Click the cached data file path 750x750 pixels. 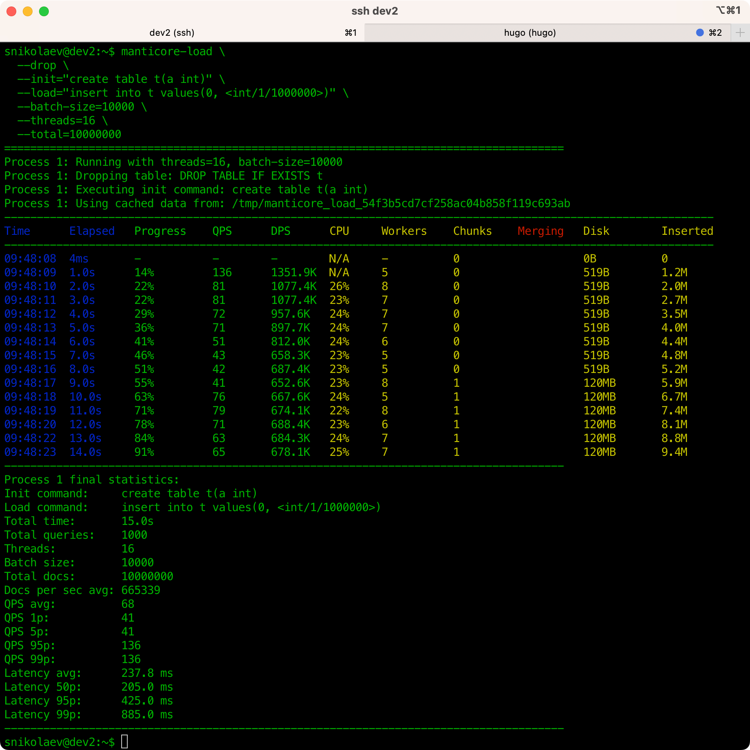tap(401, 204)
